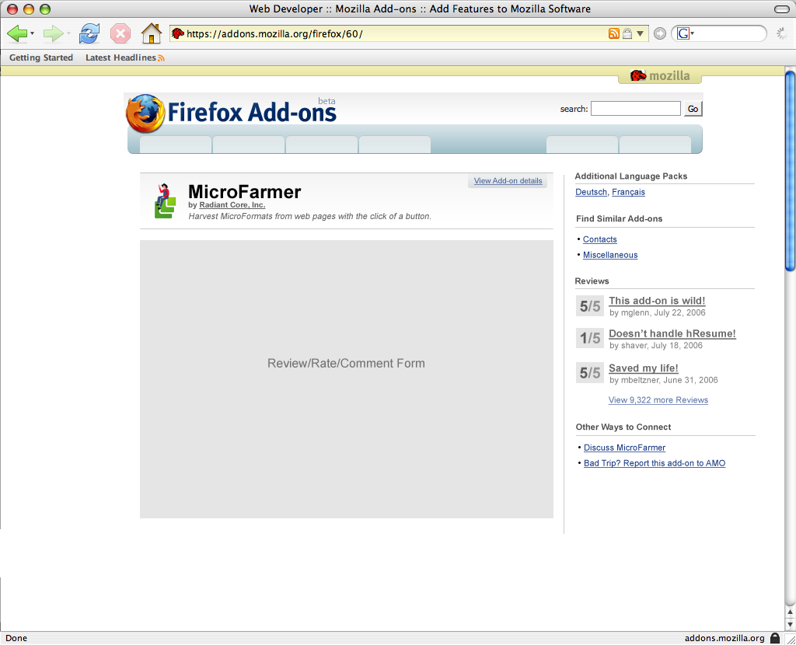
Task: Click the status bar padlock icon
Action: pyautogui.click(x=775, y=638)
